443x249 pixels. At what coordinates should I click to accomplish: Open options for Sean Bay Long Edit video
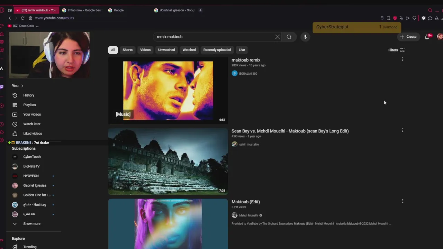click(x=403, y=130)
